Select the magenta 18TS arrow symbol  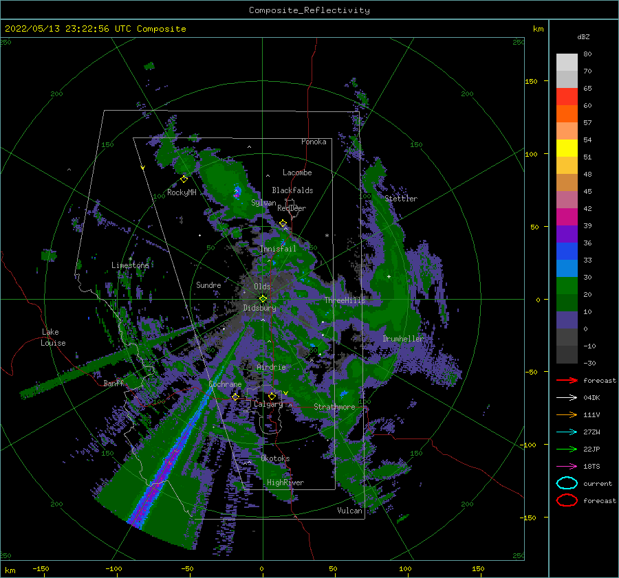click(567, 466)
